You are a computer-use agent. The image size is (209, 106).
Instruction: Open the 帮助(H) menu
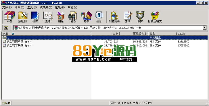point(72,8)
